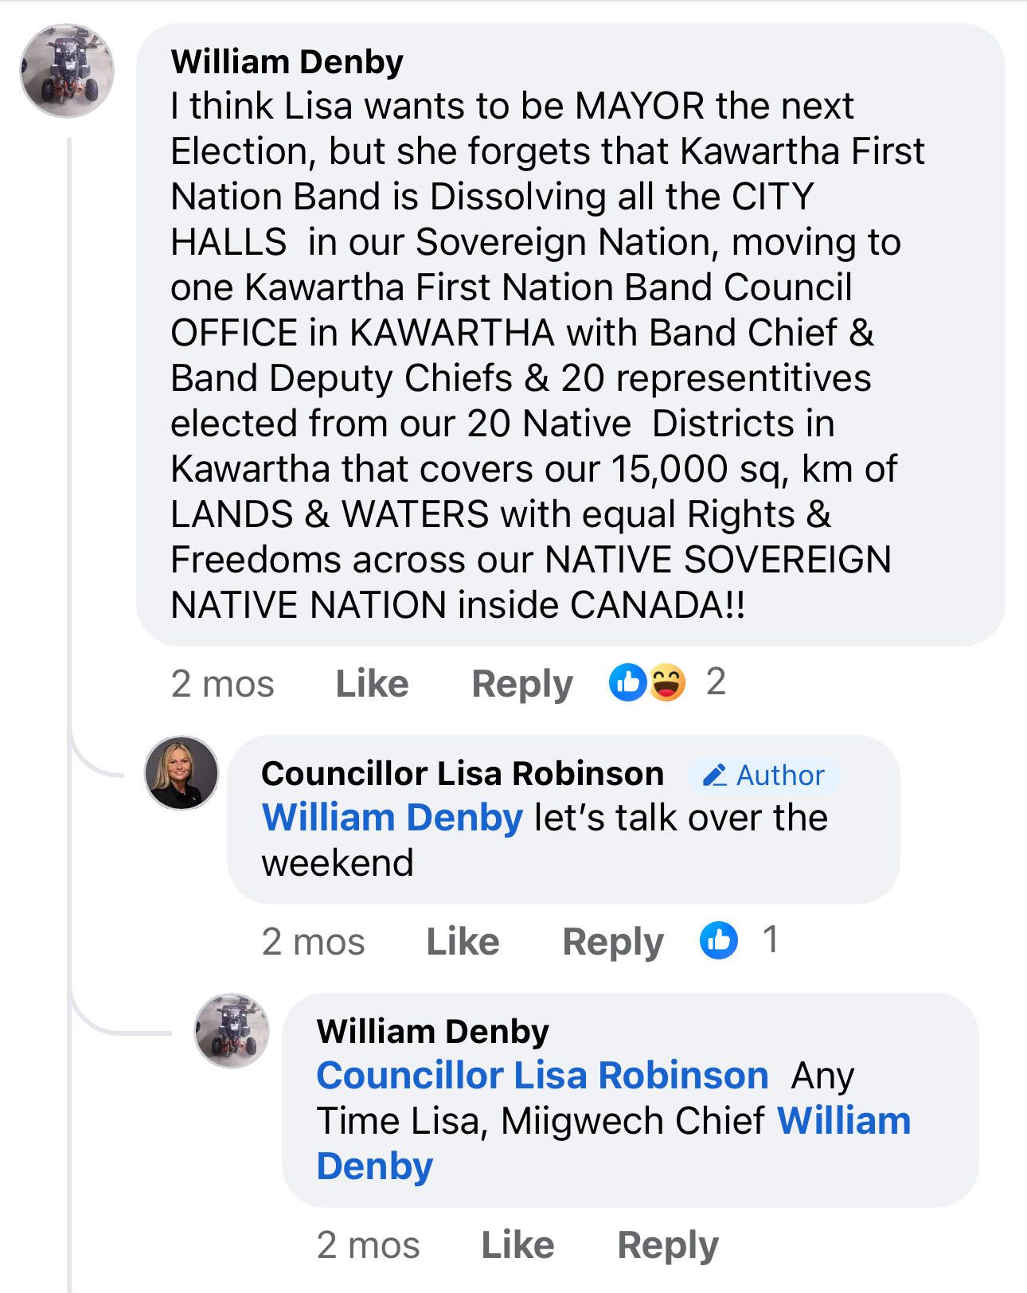Click Councillor Lisa Robinson mention in last reply
The height and width of the screenshot is (1293, 1027).
click(542, 1076)
